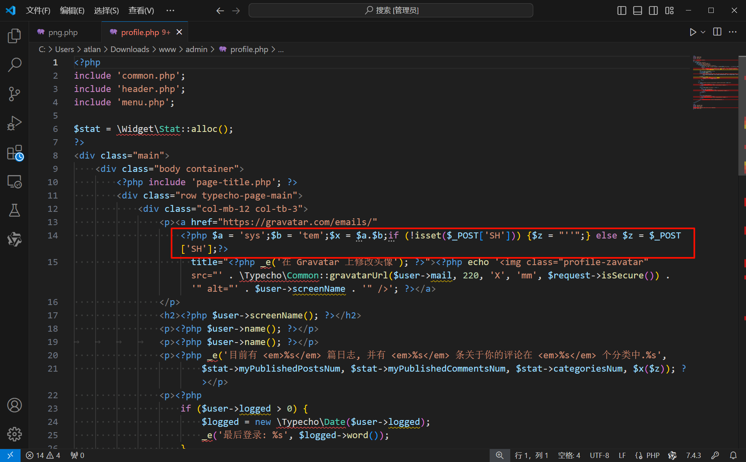Open the remote window status bar button
746x462 pixels.
(10, 456)
